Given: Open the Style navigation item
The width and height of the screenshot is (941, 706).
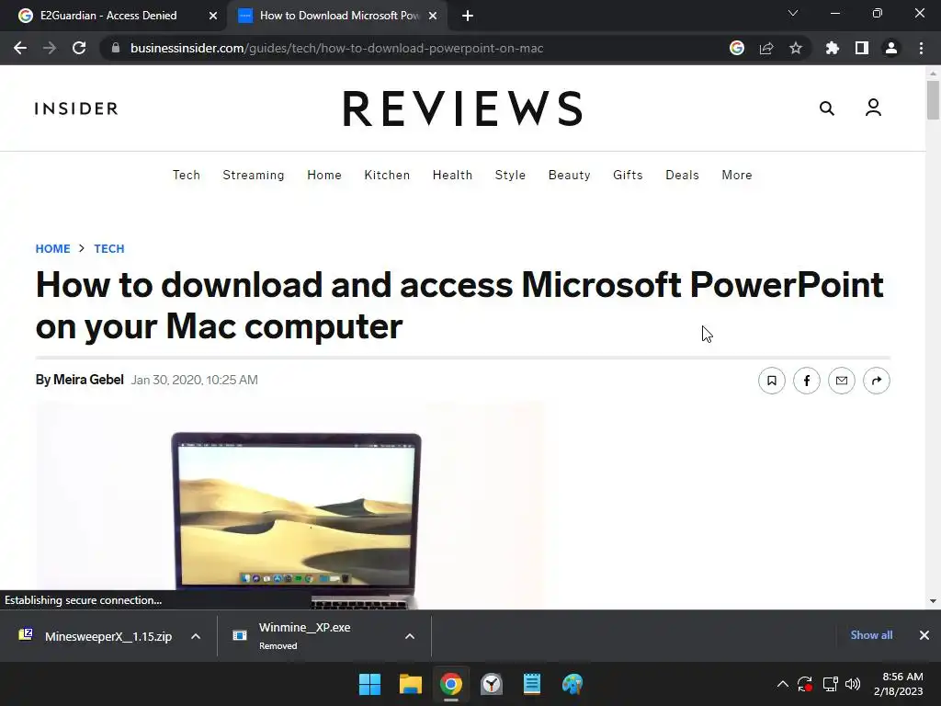Looking at the screenshot, I should click(x=510, y=176).
